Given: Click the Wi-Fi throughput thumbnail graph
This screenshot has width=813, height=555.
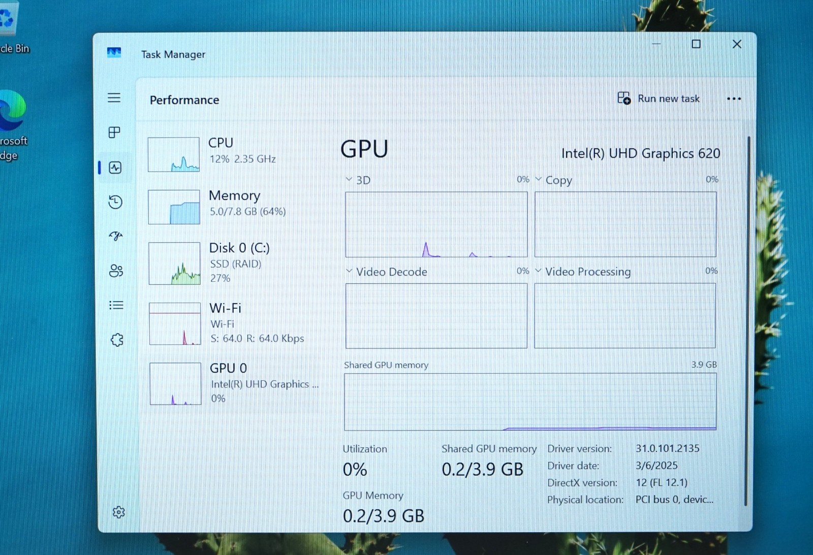Looking at the screenshot, I should click(175, 324).
